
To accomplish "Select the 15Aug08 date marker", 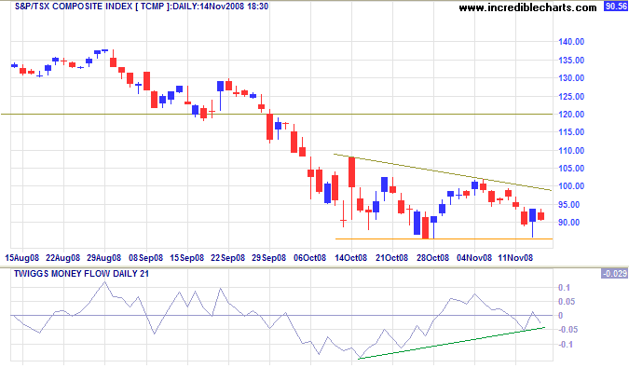I will pos(22,258).
